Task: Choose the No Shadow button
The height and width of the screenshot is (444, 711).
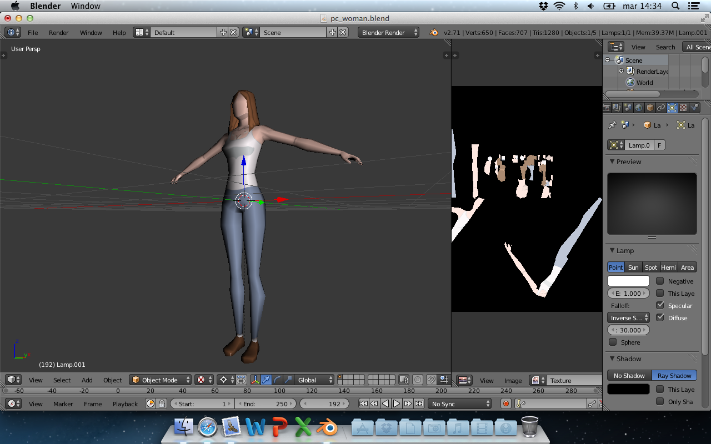Action: pos(629,376)
